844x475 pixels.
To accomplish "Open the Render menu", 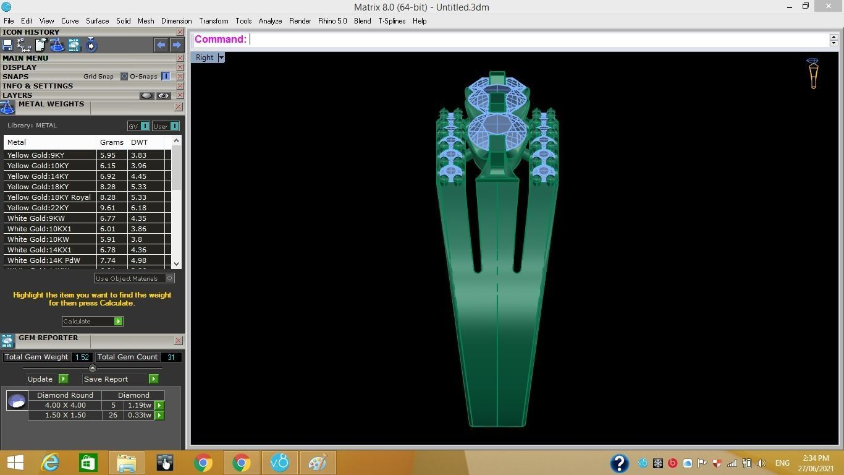I will coord(300,21).
